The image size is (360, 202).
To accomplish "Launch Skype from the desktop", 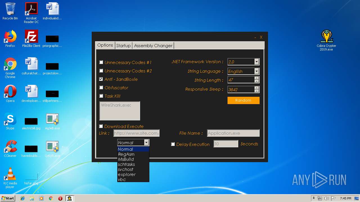I will pos(10,121).
